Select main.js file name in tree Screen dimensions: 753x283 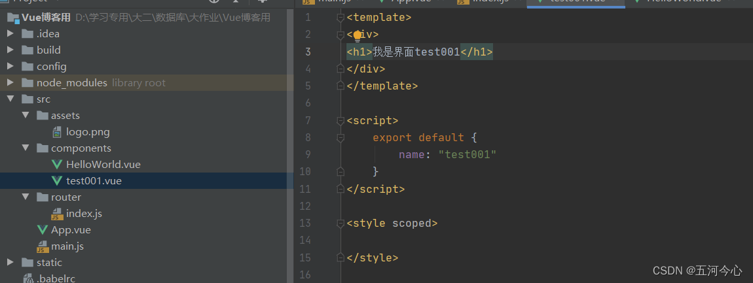[x=67, y=246]
